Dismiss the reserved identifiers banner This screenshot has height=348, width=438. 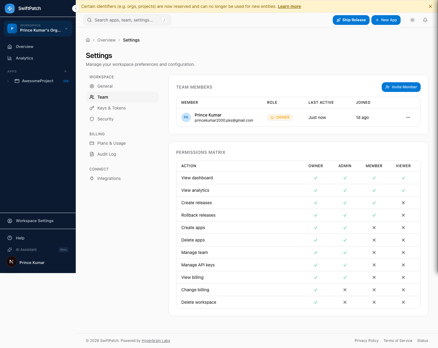tap(430, 6)
